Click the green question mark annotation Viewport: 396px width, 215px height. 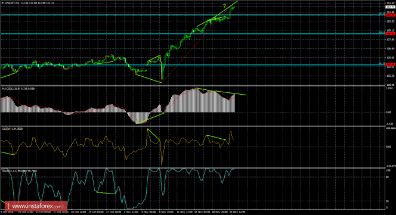tap(224, 5)
